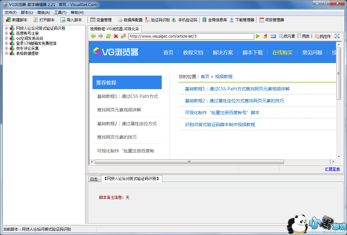This screenshot has width=347, height=235.
Task: Open 识别问答式验证码脚本制作视频教程 article link
Action: pyautogui.click(x=220, y=125)
